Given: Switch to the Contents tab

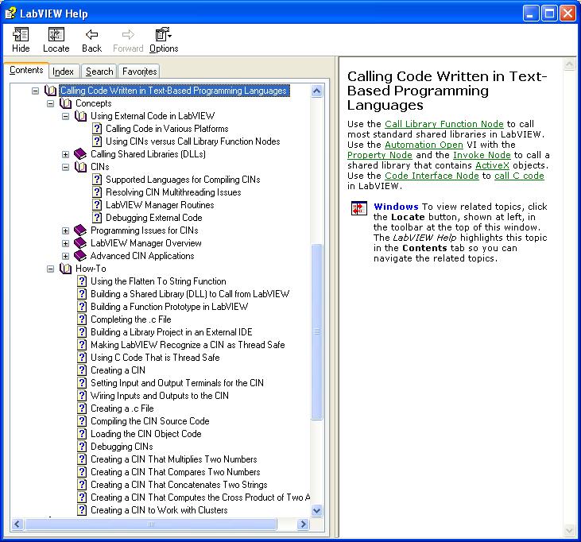Looking at the screenshot, I should pyautogui.click(x=26, y=70).
